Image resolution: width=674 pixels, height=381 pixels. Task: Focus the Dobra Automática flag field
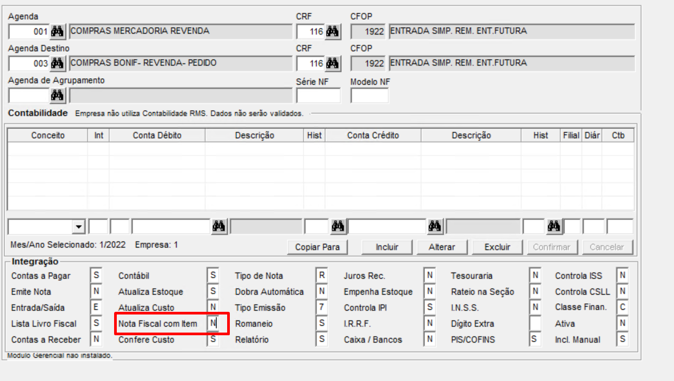click(x=322, y=292)
